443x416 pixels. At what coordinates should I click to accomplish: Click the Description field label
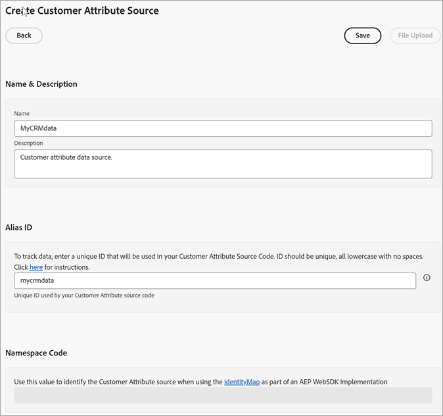(x=28, y=143)
